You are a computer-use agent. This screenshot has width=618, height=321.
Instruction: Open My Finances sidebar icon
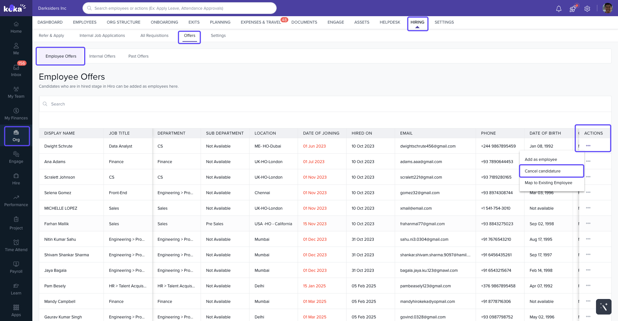[16, 114]
